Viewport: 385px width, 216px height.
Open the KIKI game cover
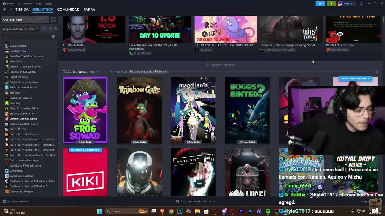pos(85,172)
